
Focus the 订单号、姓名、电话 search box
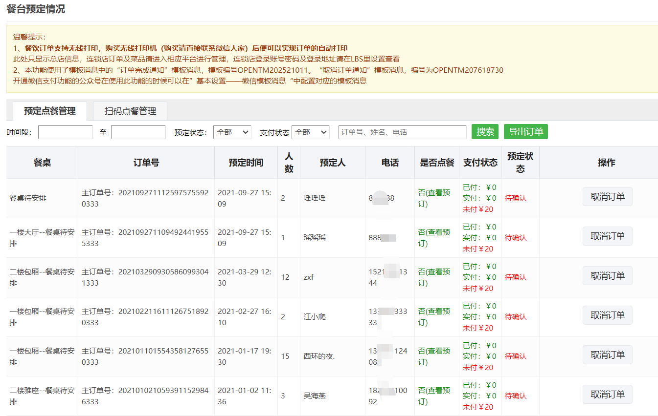click(x=402, y=132)
